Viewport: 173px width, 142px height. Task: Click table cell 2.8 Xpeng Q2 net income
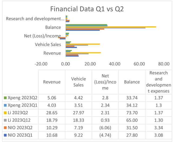click(105, 98)
